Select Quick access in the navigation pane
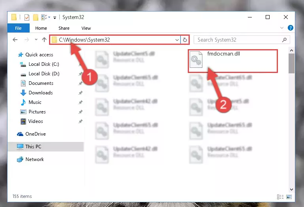 click(x=36, y=55)
